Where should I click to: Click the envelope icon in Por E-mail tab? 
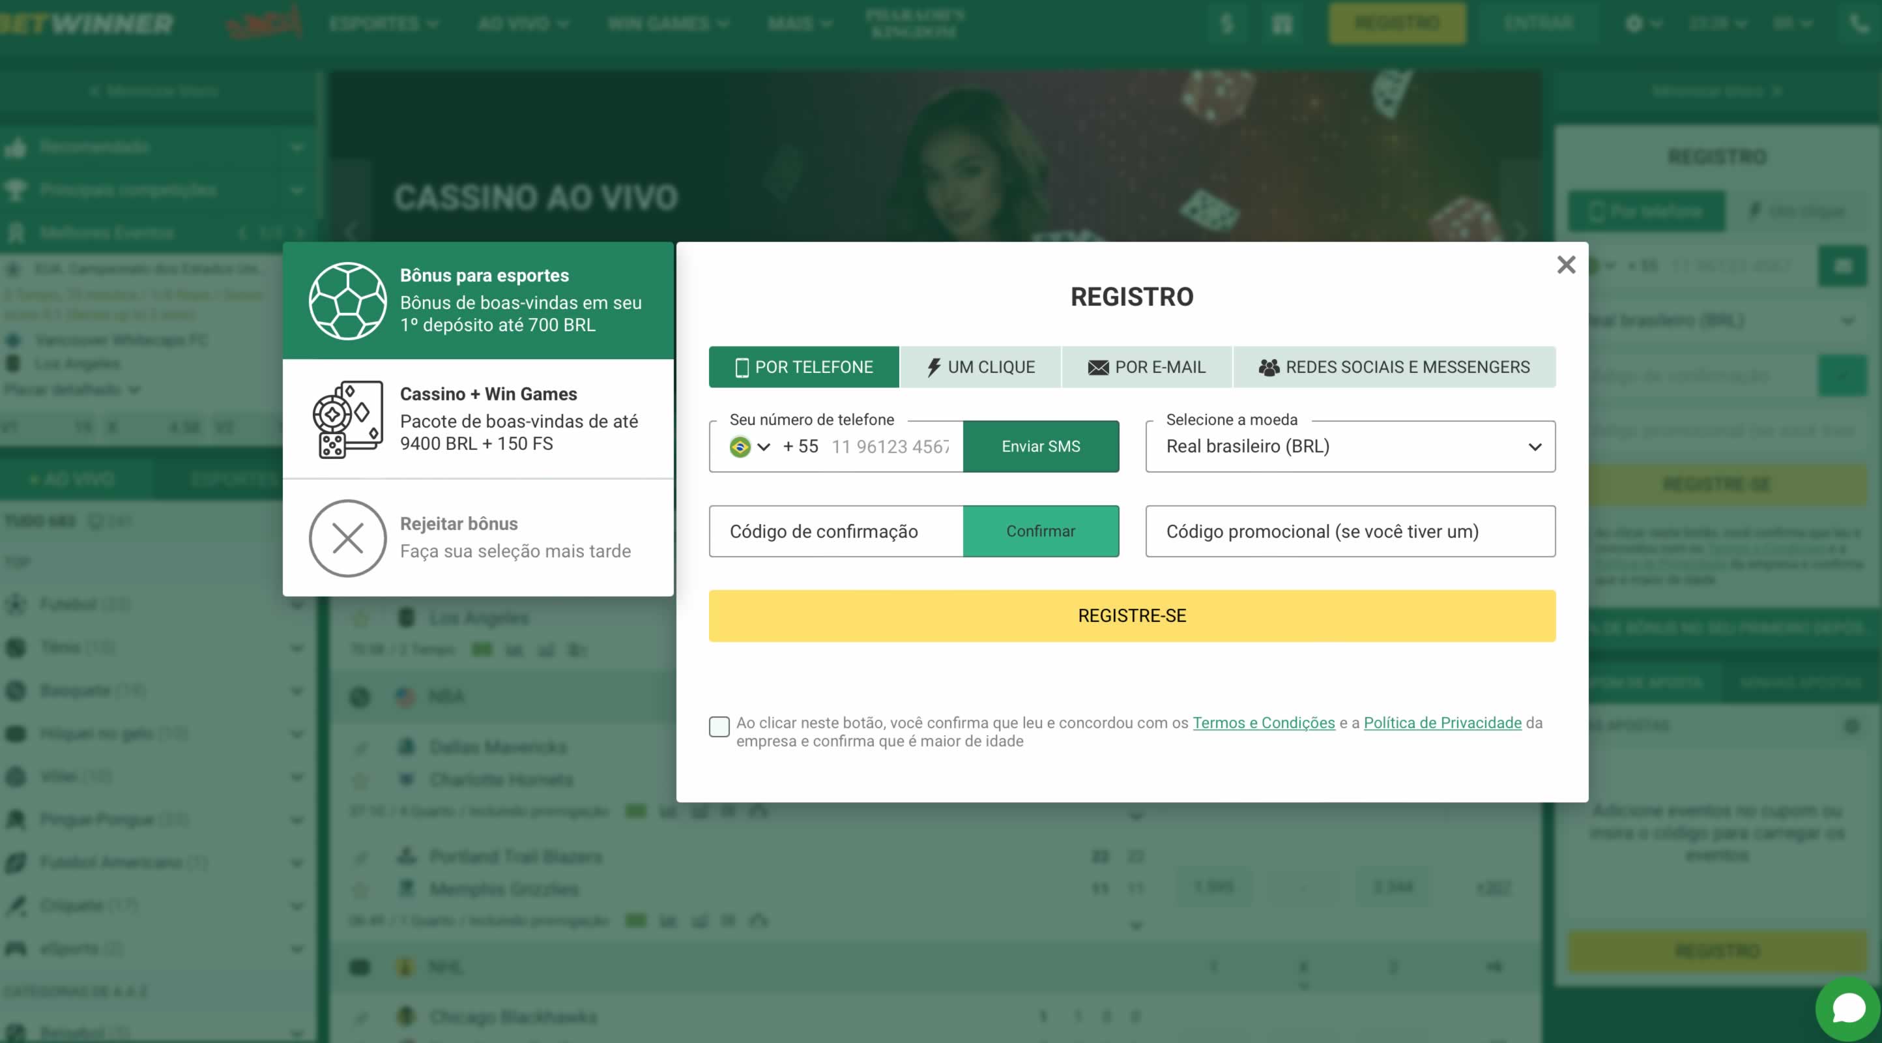[1098, 368]
